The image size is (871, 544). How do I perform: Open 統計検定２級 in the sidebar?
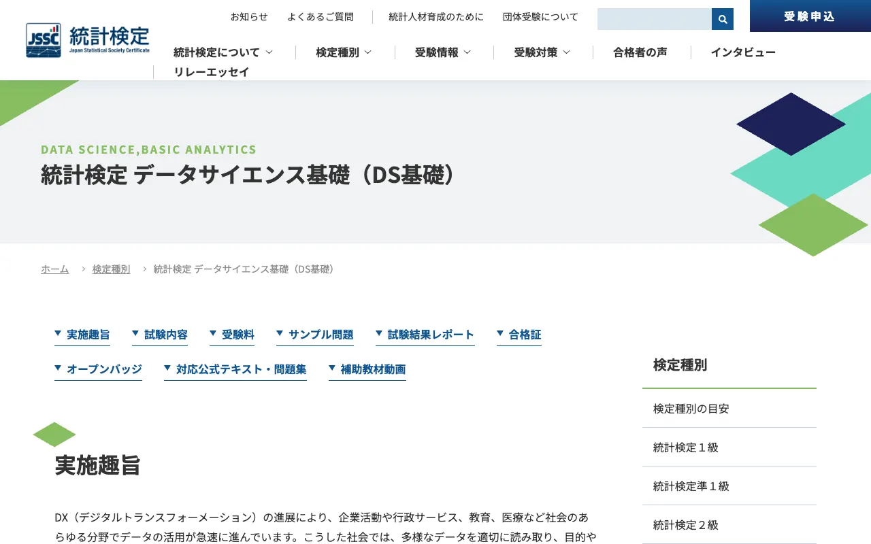[729, 525]
